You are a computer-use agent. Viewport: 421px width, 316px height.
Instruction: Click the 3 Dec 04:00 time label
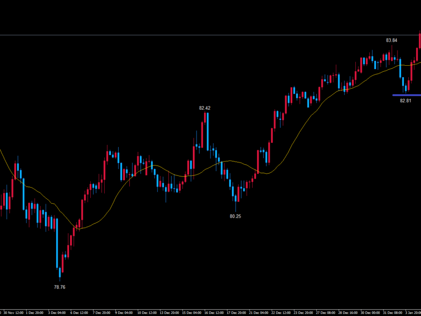[56, 312]
